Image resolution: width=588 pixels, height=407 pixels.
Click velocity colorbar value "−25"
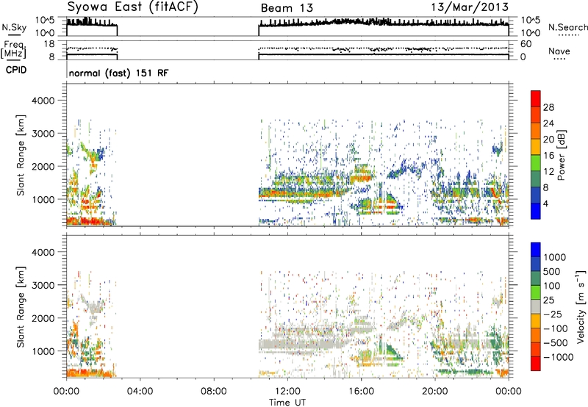[553, 314]
